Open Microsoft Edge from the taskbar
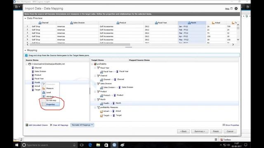The height and width of the screenshot is (148, 264). coord(90,145)
